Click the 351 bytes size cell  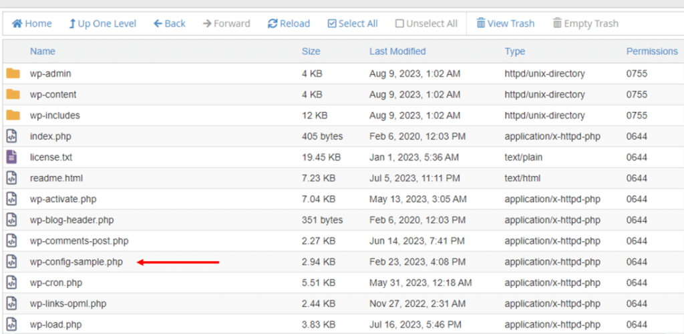(x=323, y=220)
